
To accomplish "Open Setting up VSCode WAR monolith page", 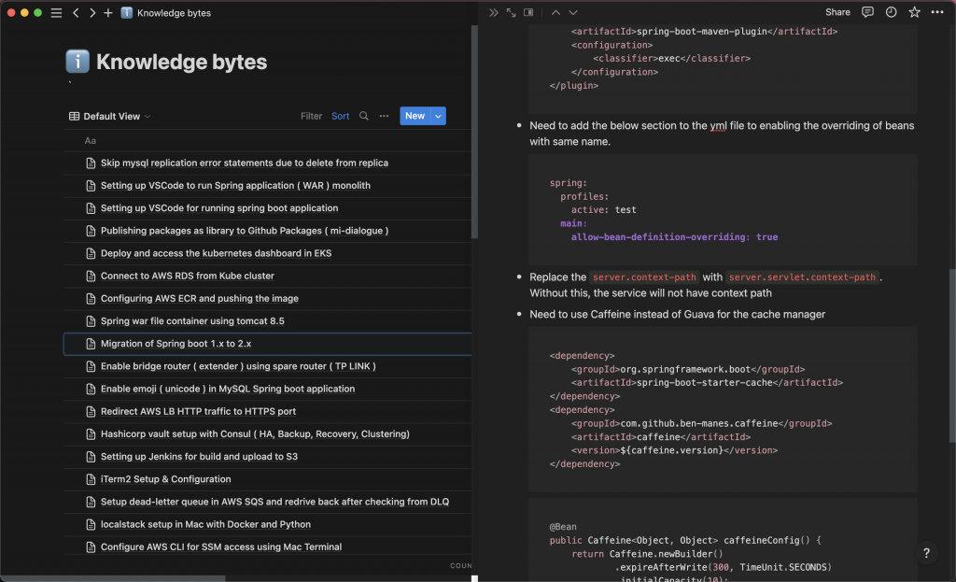I will coord(235,186).
